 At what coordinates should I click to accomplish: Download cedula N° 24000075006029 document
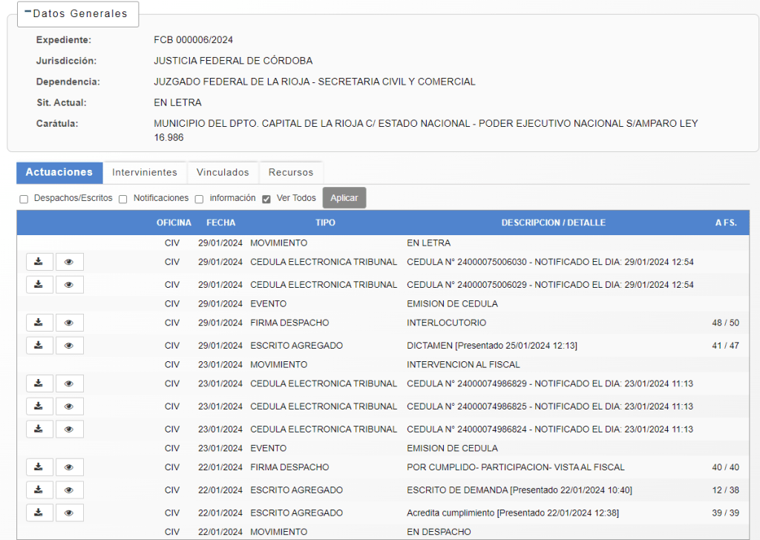39,285
